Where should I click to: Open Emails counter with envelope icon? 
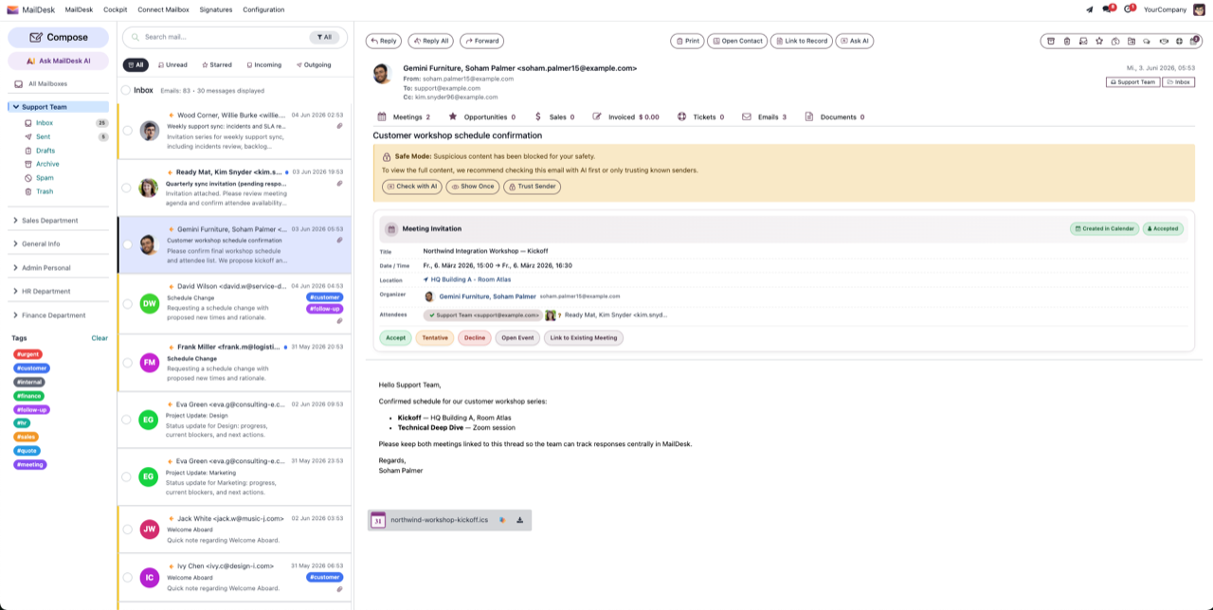[x=764, y=117]
